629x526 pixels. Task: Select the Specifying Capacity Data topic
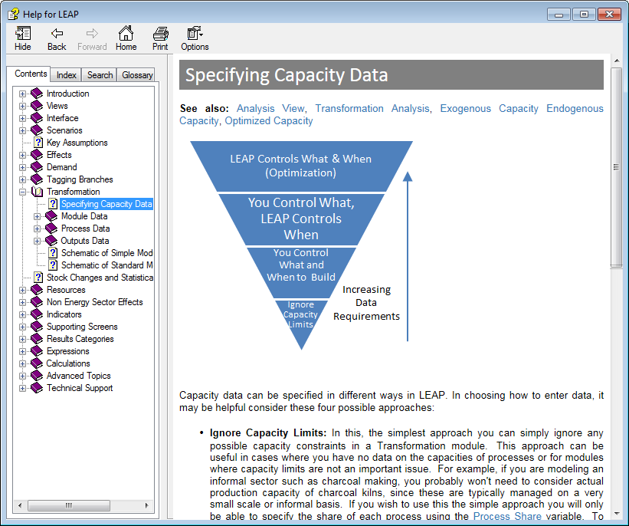106,204
